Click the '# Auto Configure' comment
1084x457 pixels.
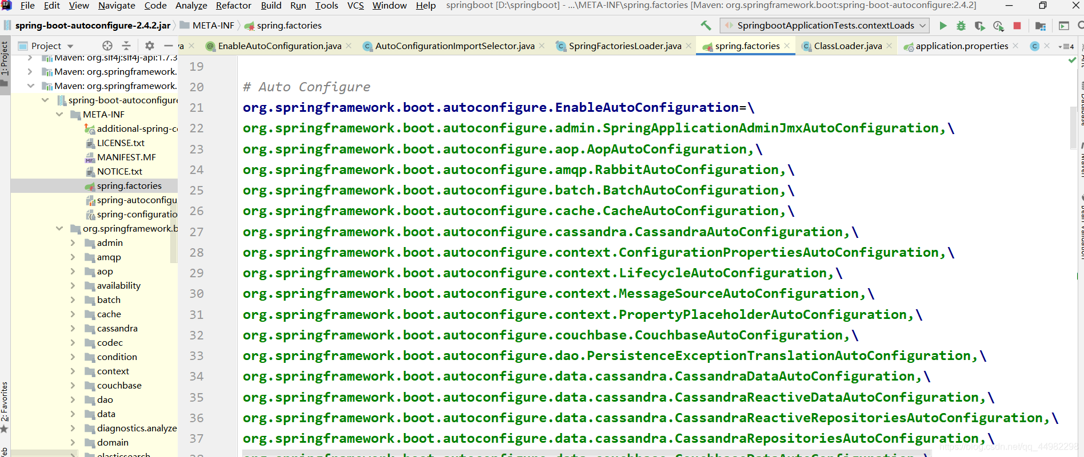[x=306, y=87]
